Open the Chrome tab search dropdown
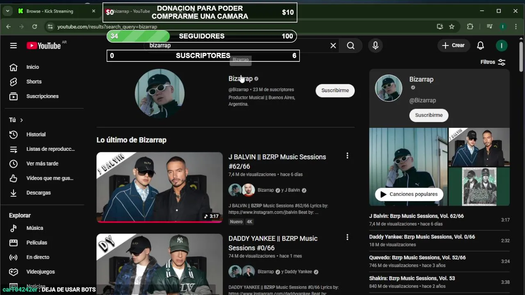This screenshot has height=295, width=525. coord(7,11)
